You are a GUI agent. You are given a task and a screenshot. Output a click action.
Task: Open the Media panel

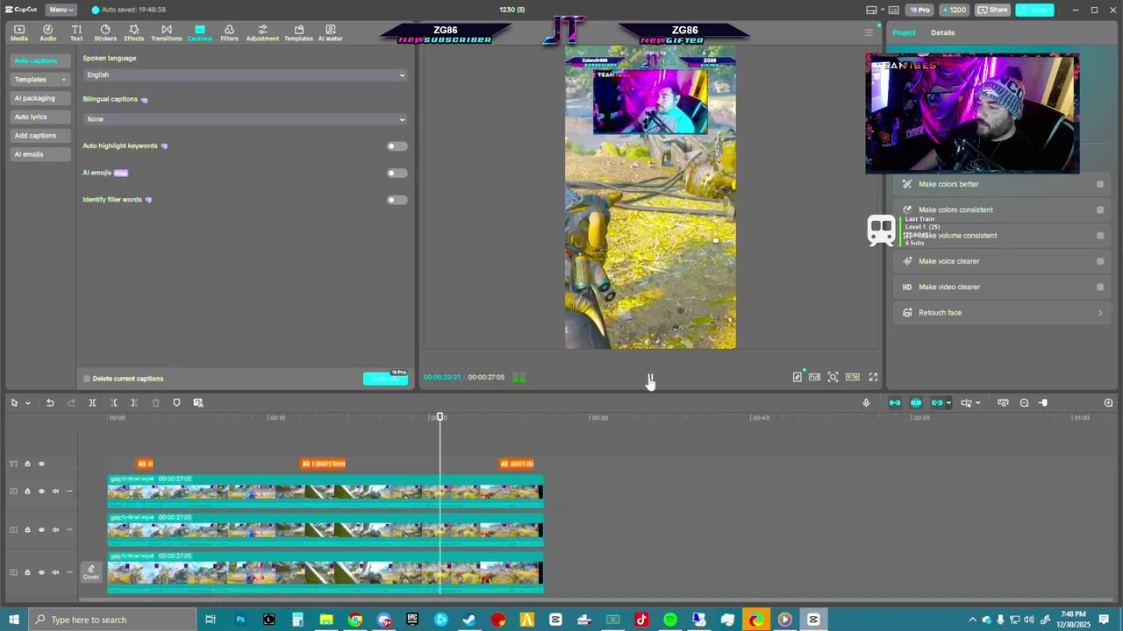pyautogui.click(x=19, y=33)
